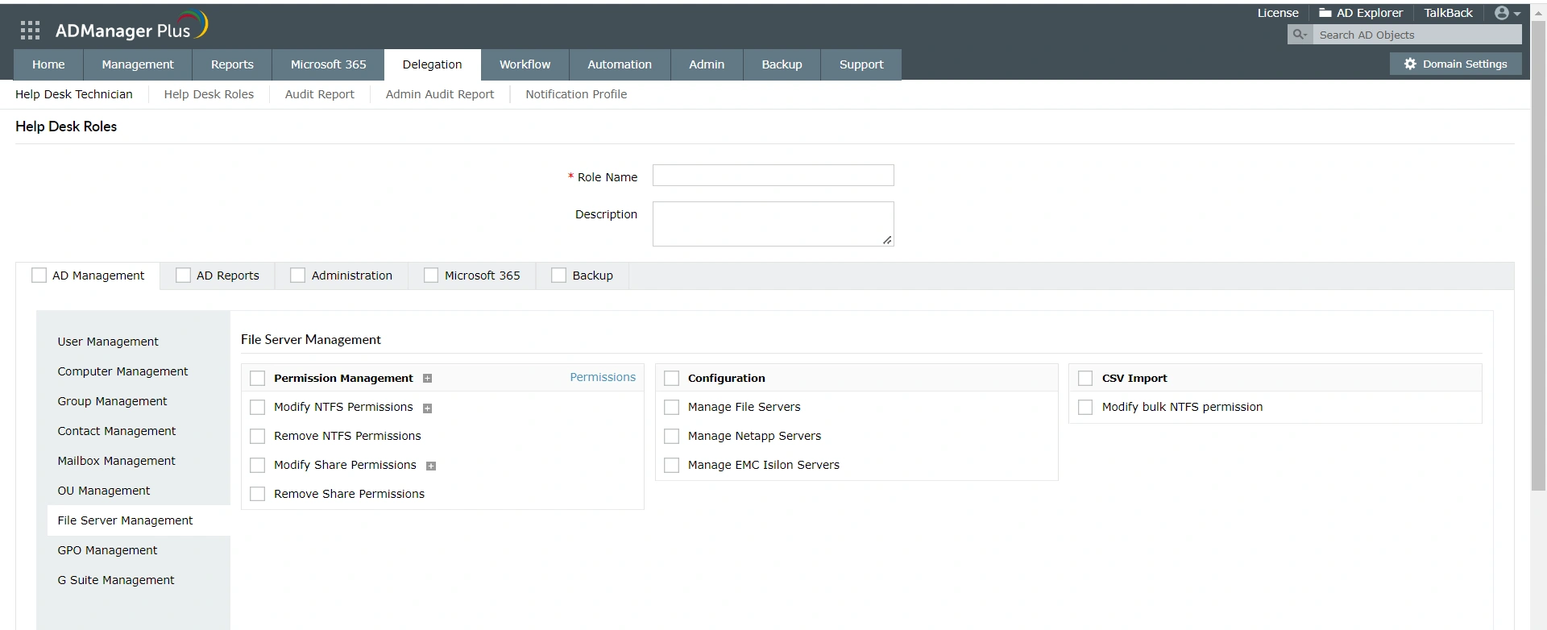The height and width of the screenshot is (630, 1547).
Task: Check the Backup category checkbox
Action: point(558,276)
